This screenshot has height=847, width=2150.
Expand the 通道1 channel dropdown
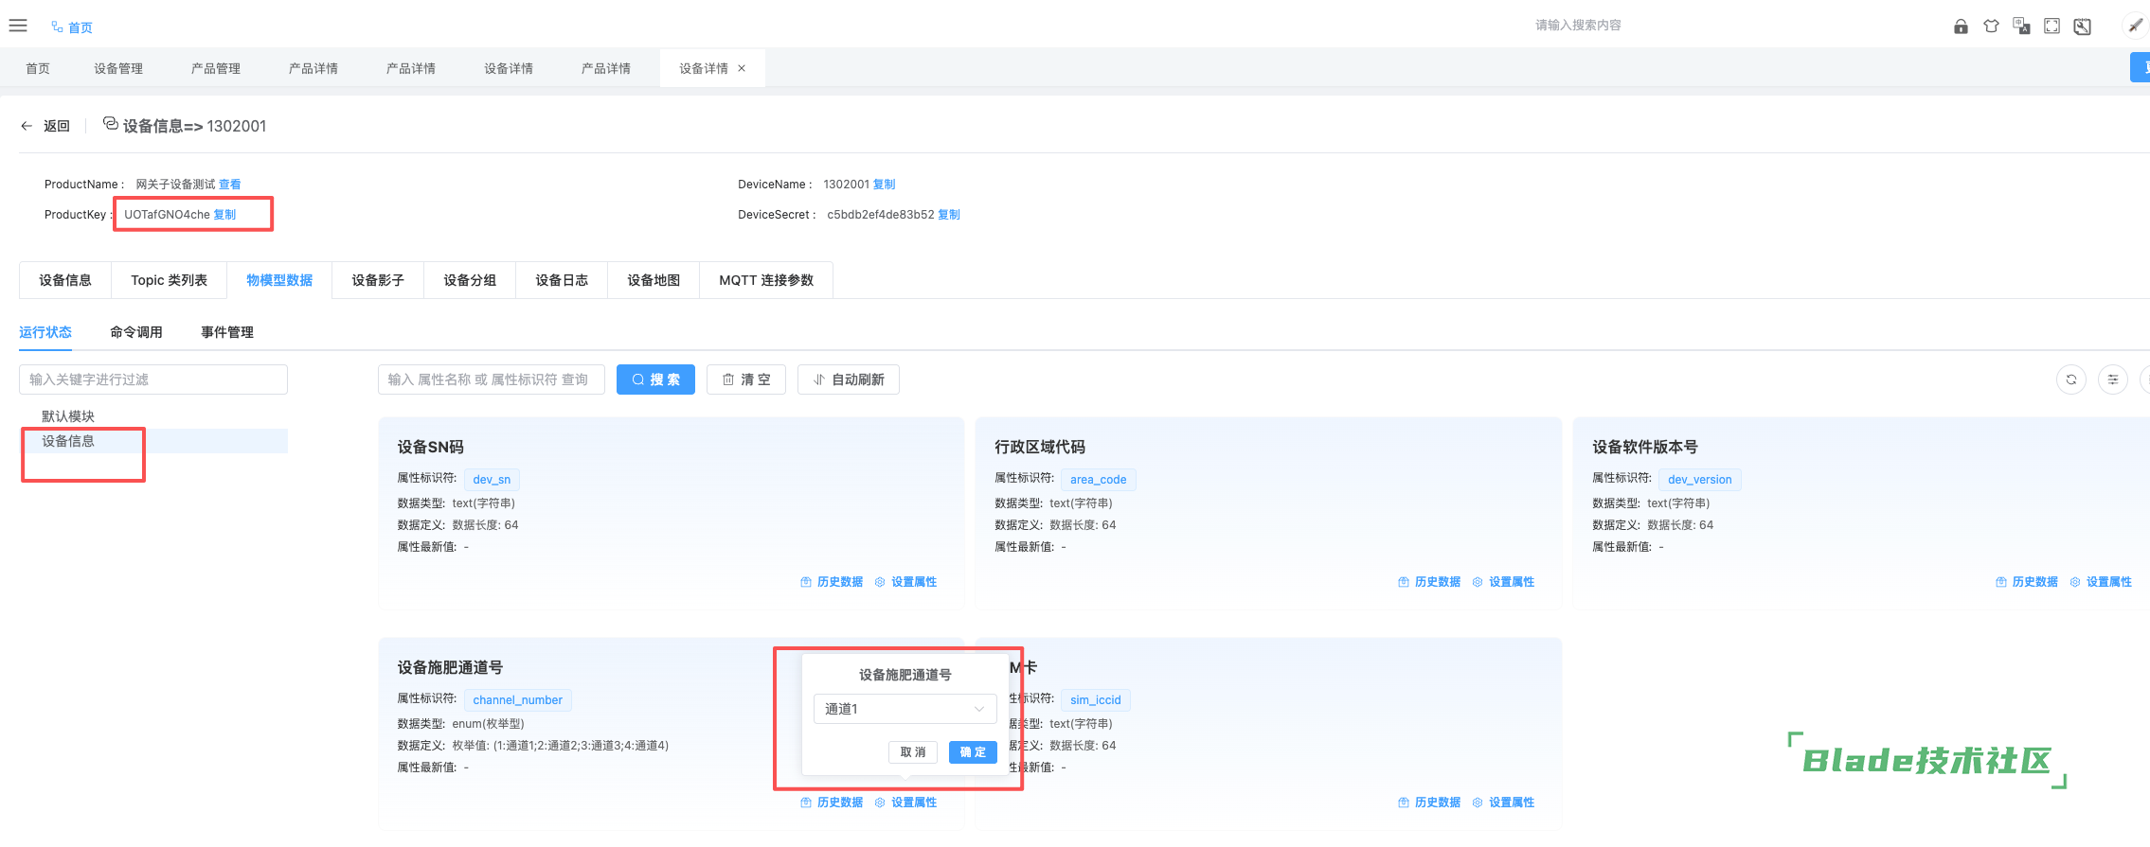pos(905,709)
